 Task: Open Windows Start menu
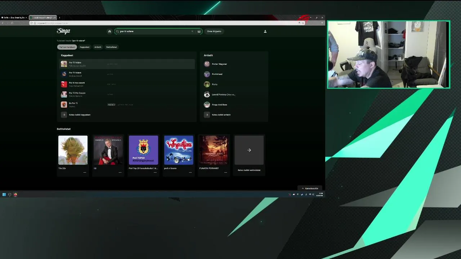pos(4,195)
